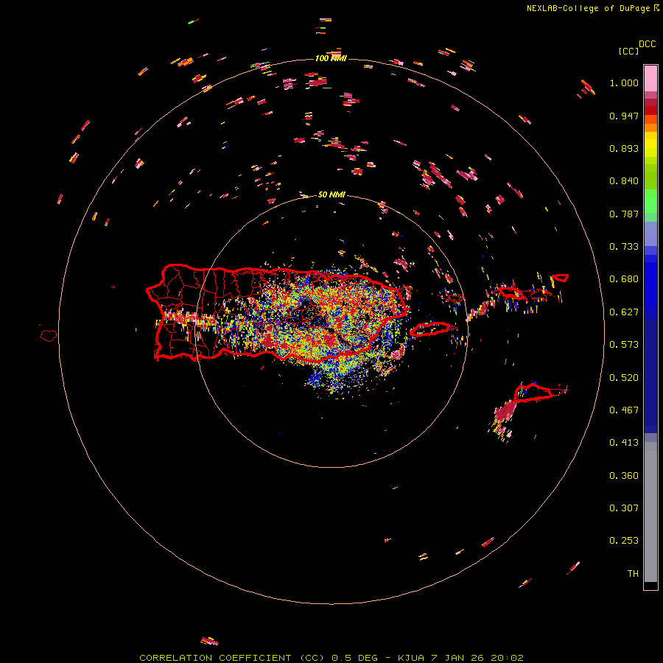Click the 0.947 legend value
The height and width of the screenshot is (663, 663).
tap(624, 116)
